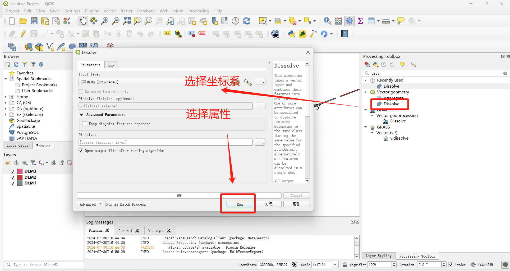Switch to the Log tab
This screenshot has width=510, height=271.
pos(111,65)
